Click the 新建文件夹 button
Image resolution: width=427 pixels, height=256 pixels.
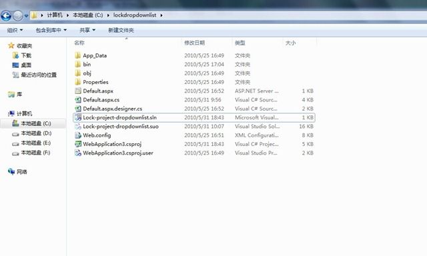click(121, 30)
